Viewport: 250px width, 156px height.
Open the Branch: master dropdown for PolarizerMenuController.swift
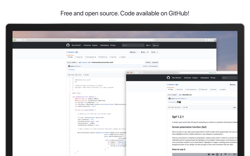coord(72,62)
